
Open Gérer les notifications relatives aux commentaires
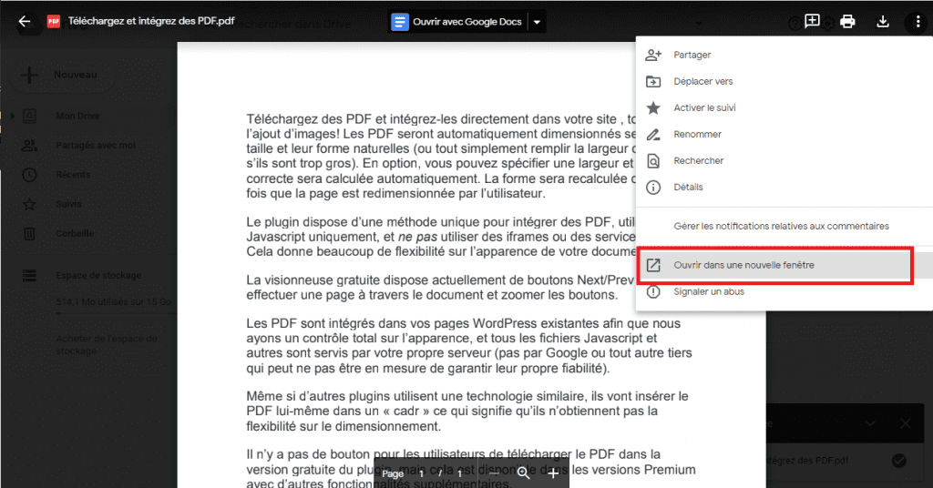(784, 226)
